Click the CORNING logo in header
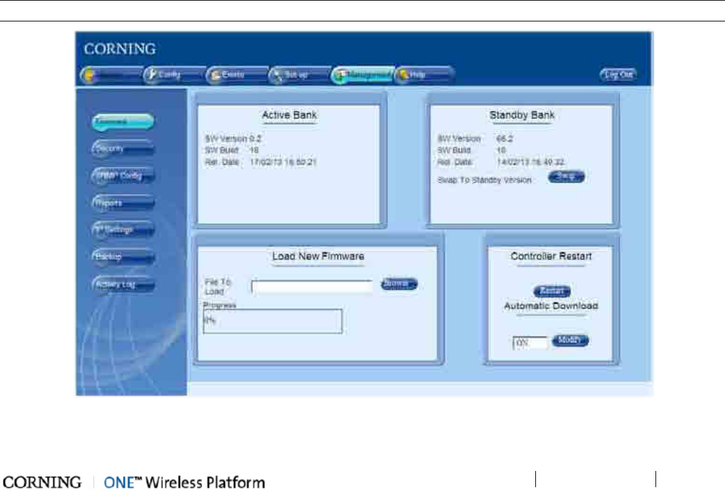Image resolution: width=725 pixels, height=495 pixels. pos(120,49)
